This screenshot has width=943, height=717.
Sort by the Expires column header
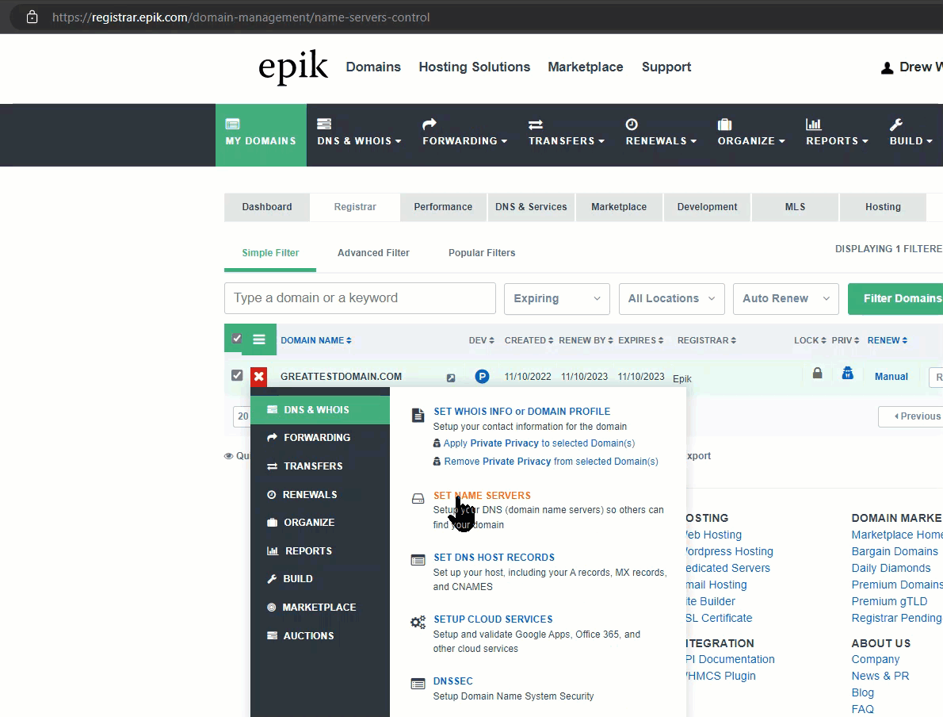640,340
